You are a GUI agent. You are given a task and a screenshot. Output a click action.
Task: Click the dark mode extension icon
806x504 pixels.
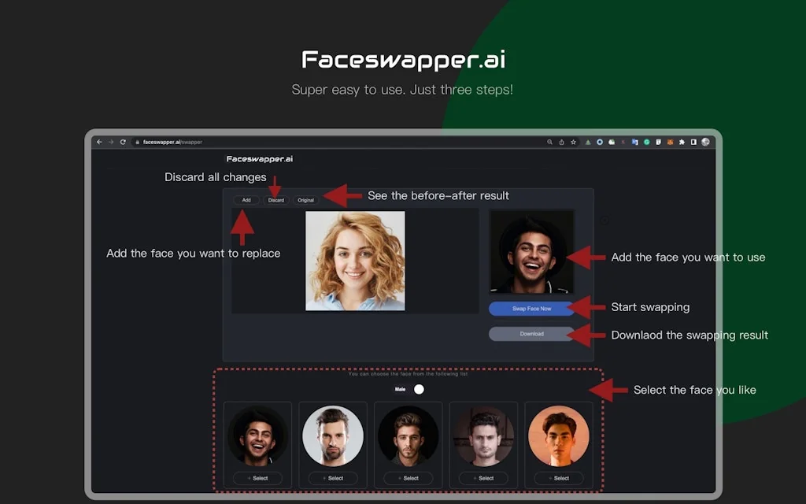[692, 142]
